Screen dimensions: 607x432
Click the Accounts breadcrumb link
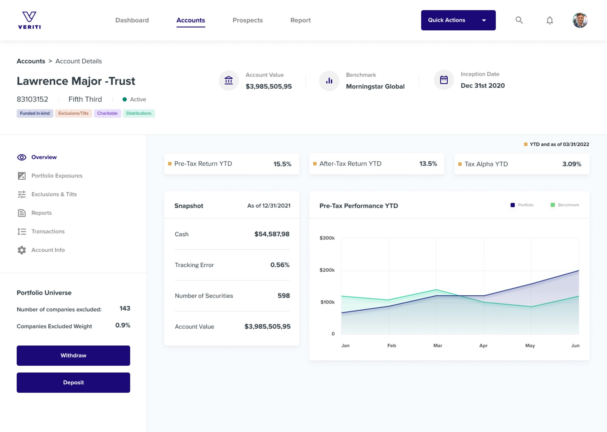pyautogui.click(x=31, y=61)
